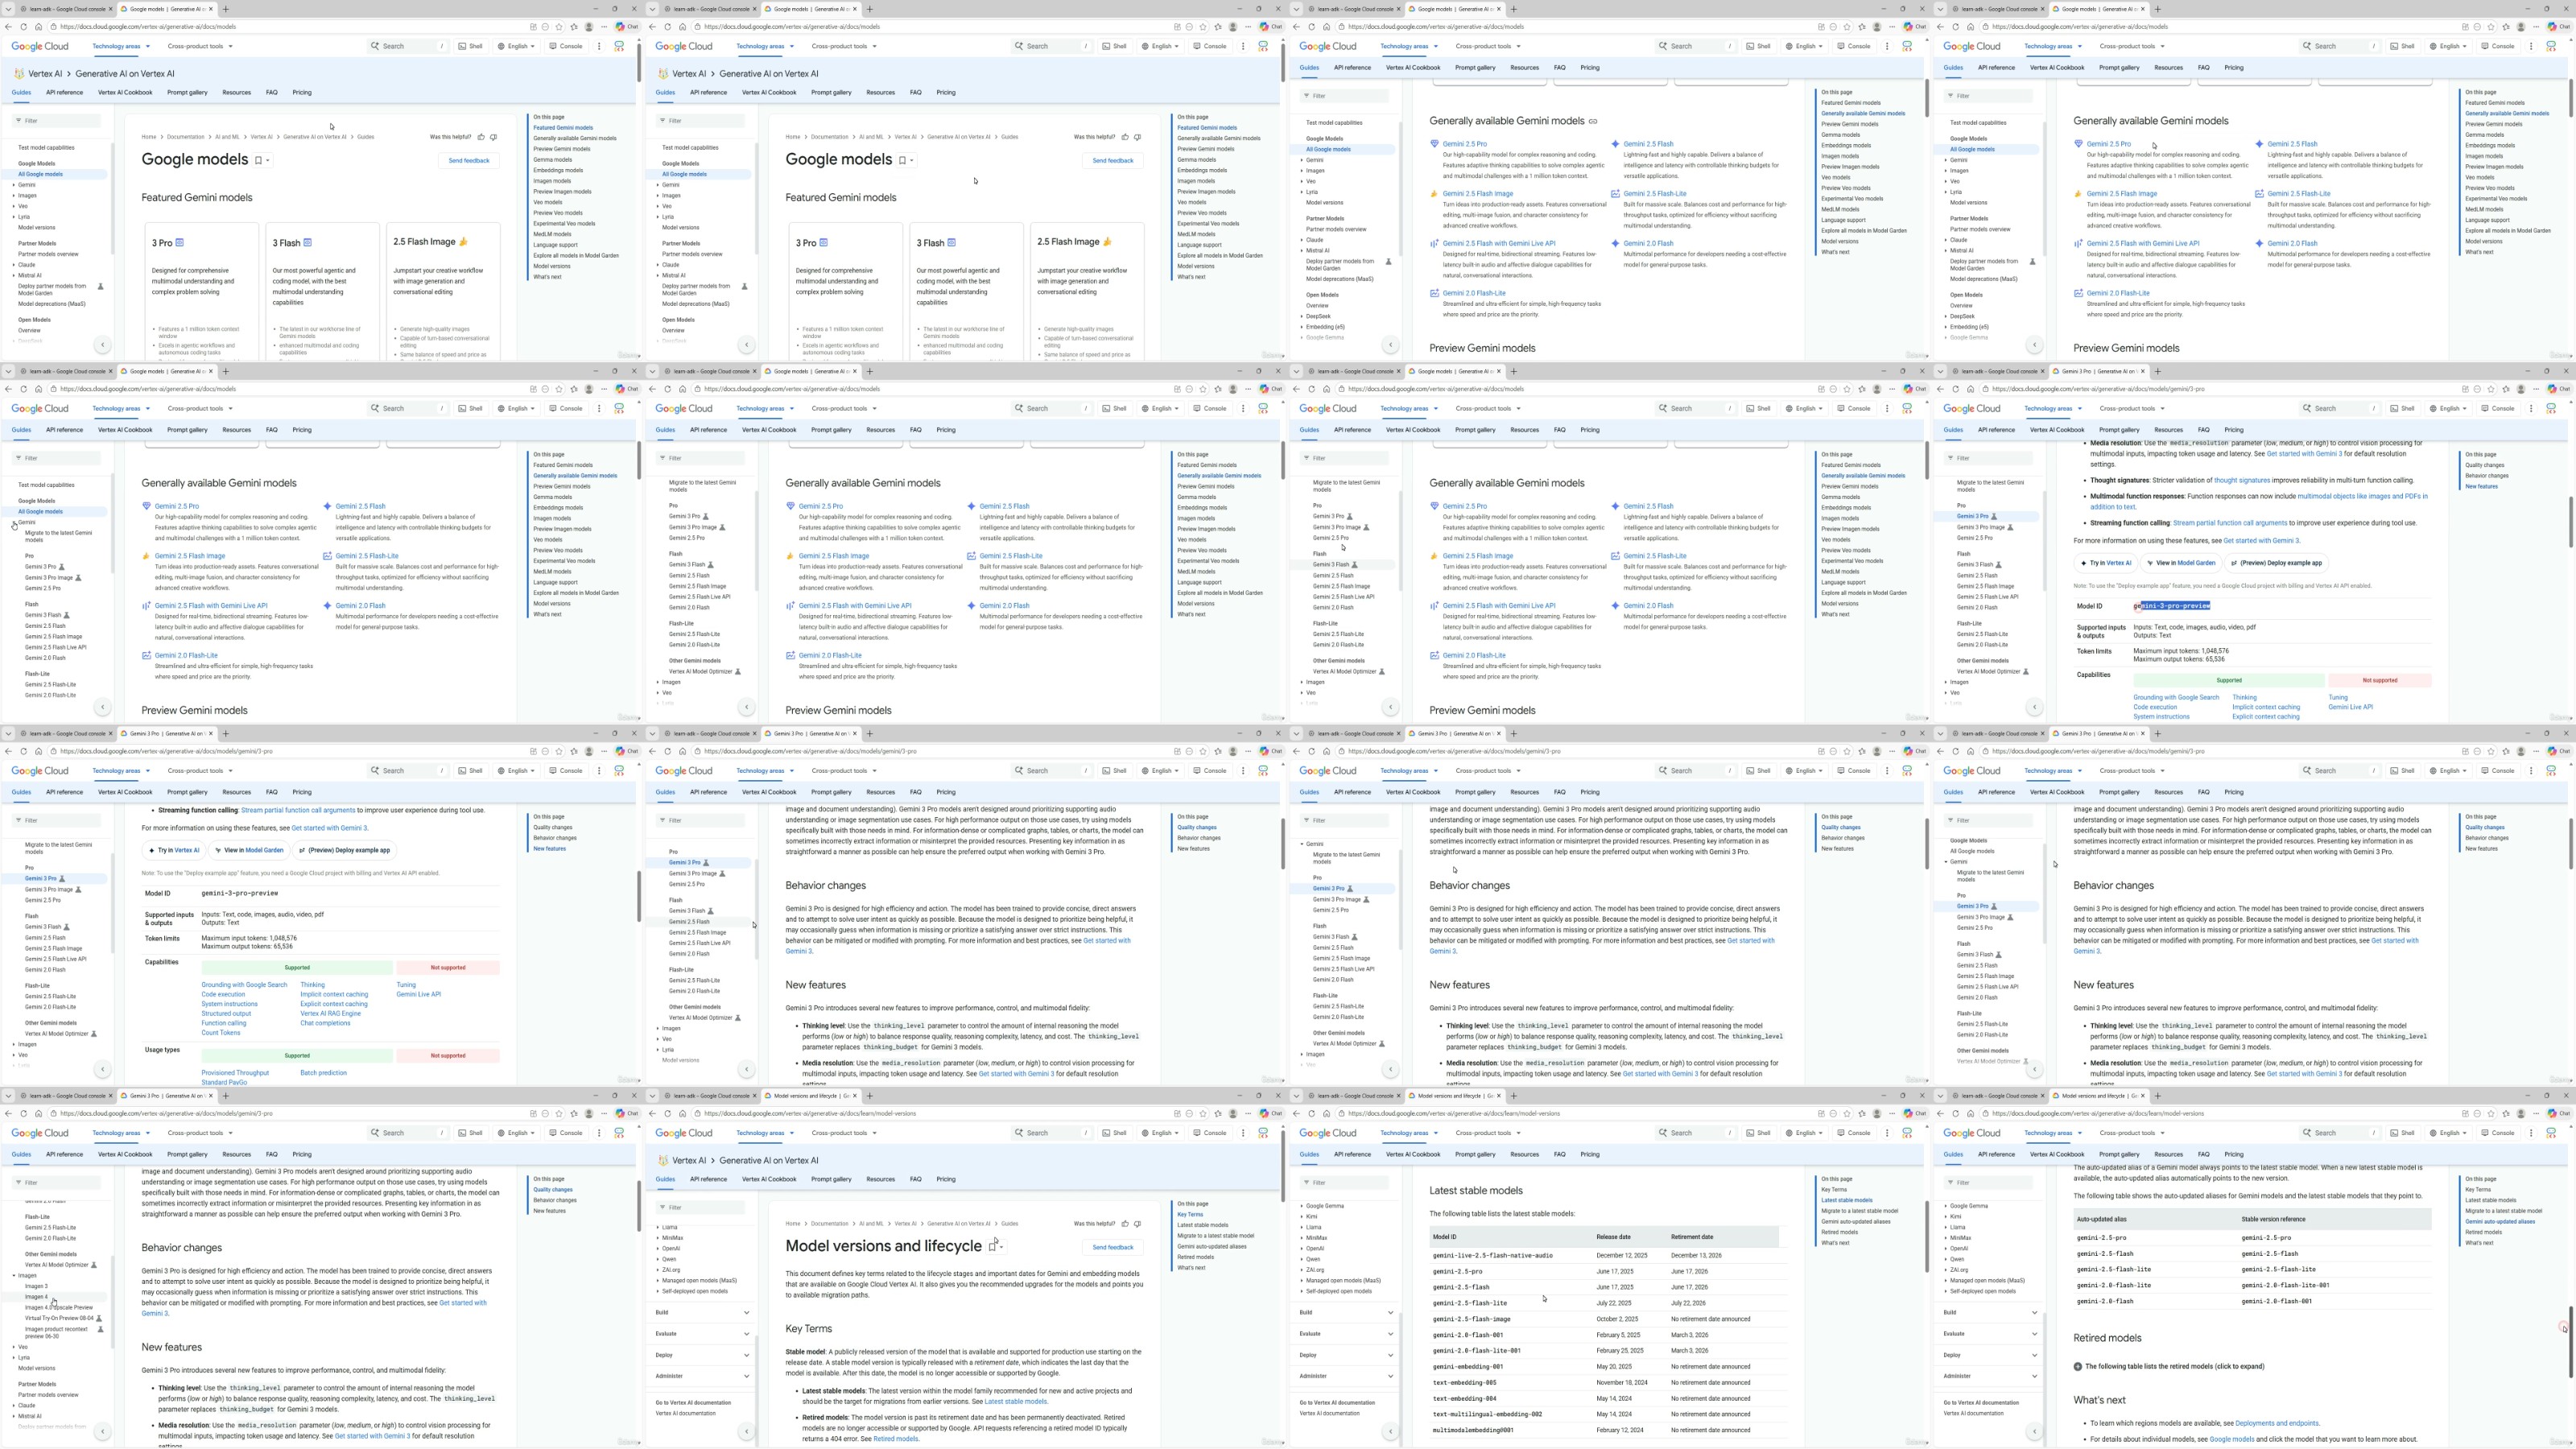Open the thought signatures hyperlink
Screen dimensions: 2576x1449
(2241, 480)
